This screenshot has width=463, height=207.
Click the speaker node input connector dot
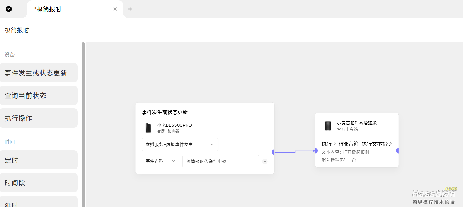coord(316,151)
